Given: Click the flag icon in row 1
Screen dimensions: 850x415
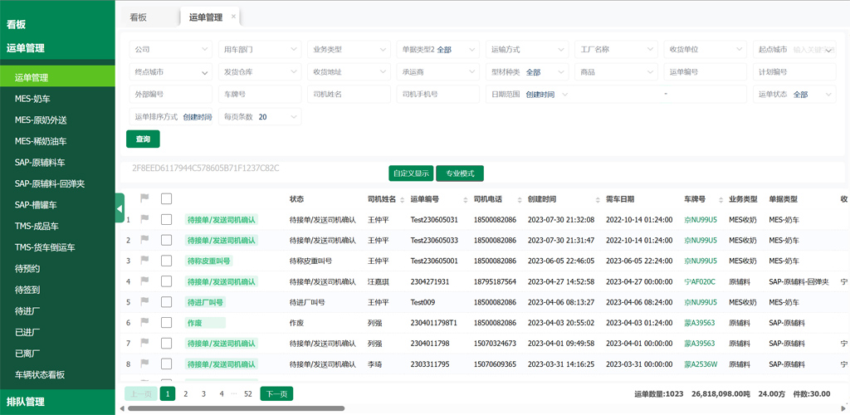Looking at the screenshot, I should click(x=144, y=219).
